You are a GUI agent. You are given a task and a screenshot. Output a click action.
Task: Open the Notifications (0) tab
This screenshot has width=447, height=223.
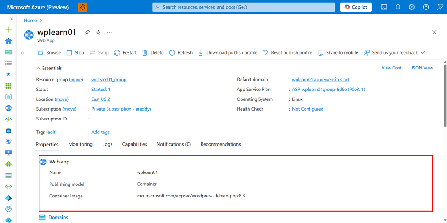coord(174,144)
